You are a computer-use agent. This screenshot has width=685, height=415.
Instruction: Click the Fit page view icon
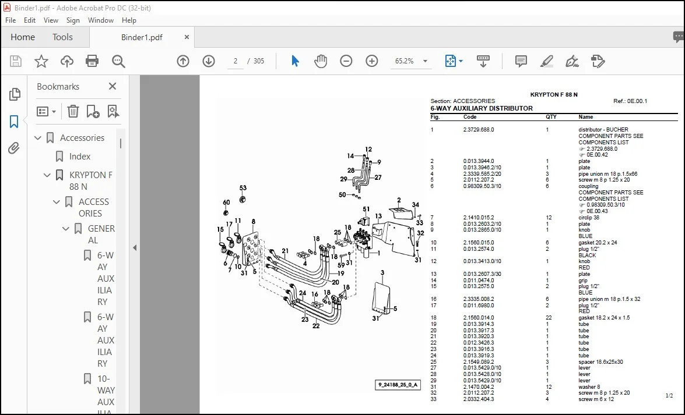451,61
